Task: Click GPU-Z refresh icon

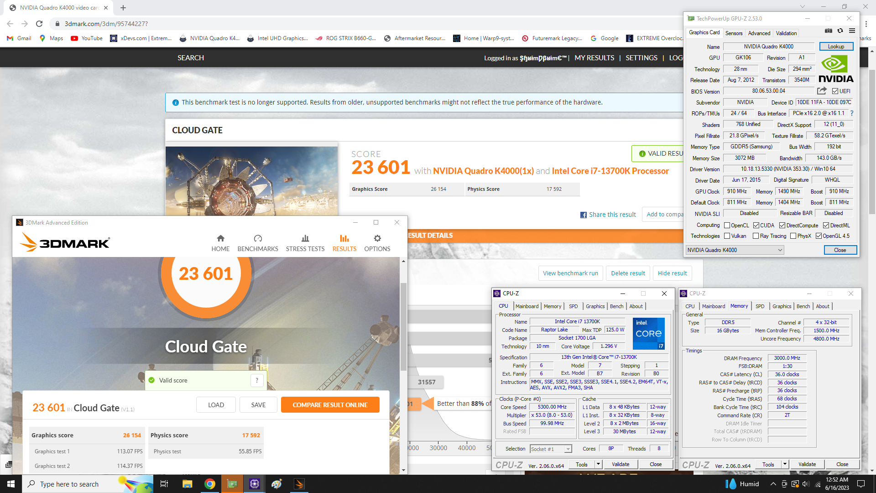Action: 840,31
